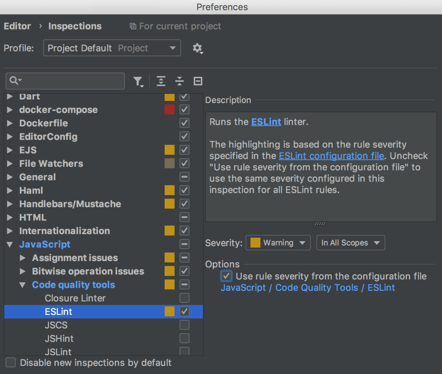The width and height of the screenshot is (442, 374).
Task: Collapse all inspections using collapse-all icon
Action: click(x=179, y=81)
